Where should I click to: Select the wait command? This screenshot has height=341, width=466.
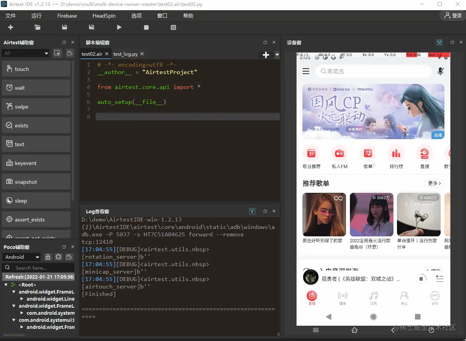(36, 88)
